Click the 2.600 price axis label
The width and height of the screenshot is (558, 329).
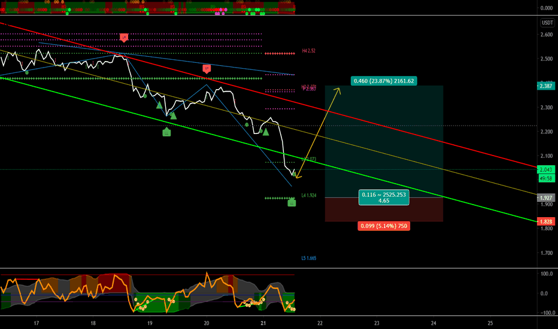coord(546,35)
